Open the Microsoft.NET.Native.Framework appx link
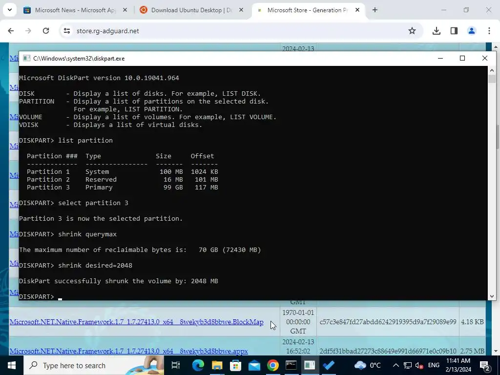The width and height of the screenshot is (500, 375). click(x=129, y=351)
